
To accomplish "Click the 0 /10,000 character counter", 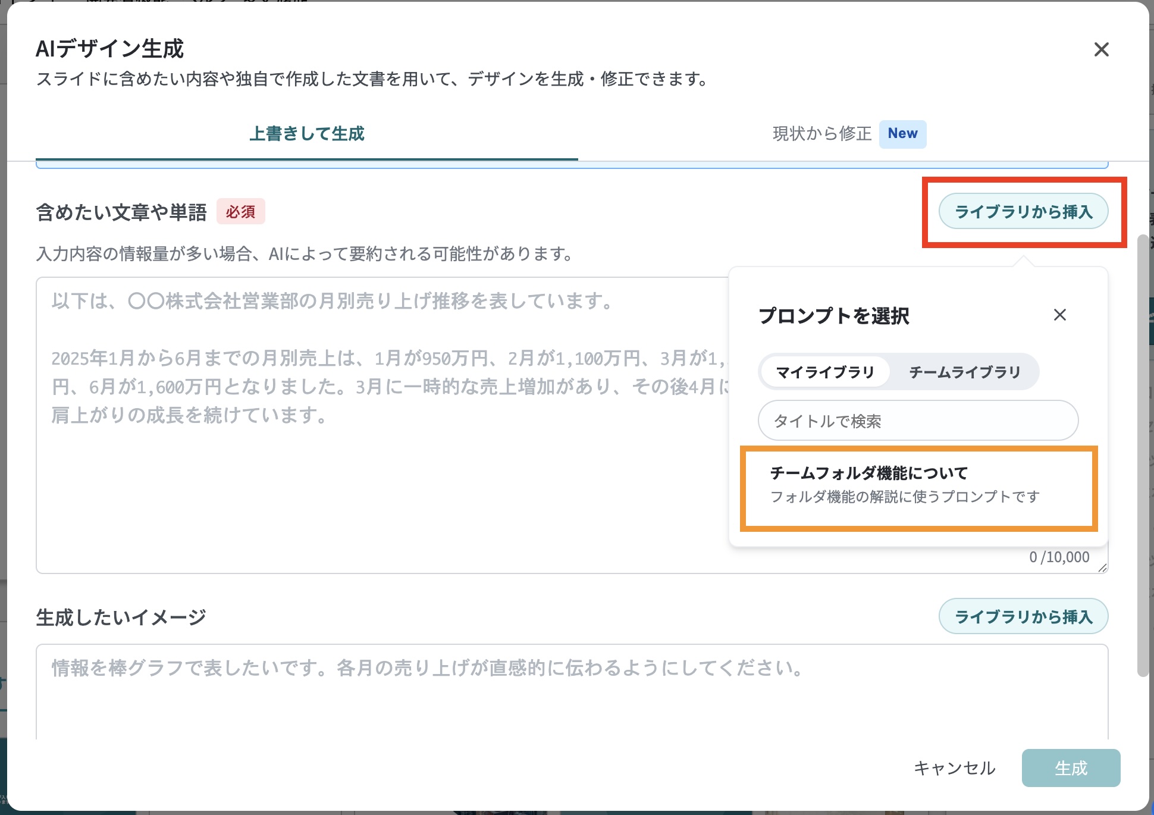I will point(1059,557).
